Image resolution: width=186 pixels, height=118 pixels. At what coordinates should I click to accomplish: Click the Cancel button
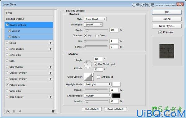click(x=167, y=19)
